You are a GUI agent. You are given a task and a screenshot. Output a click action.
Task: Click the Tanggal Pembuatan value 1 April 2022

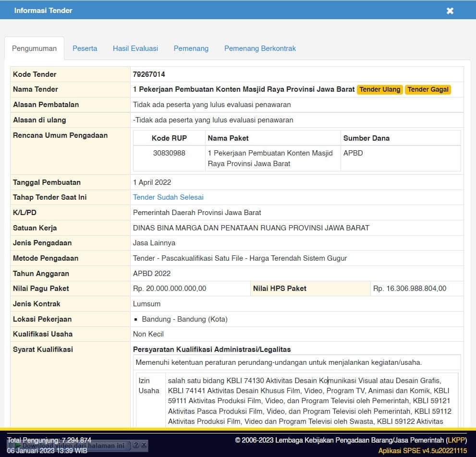[x=152, y=182]
